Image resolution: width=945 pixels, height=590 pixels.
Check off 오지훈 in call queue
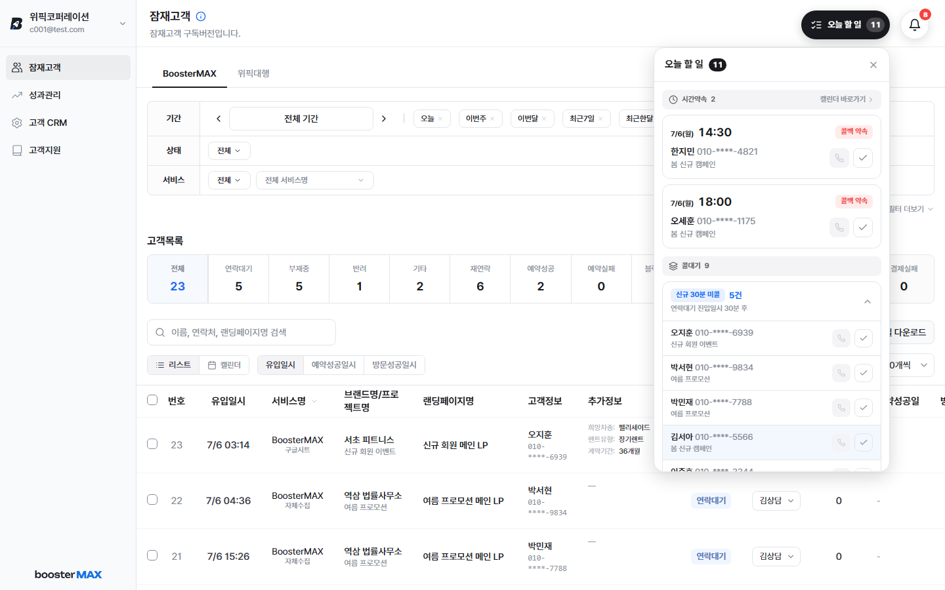tap(864, 338)
